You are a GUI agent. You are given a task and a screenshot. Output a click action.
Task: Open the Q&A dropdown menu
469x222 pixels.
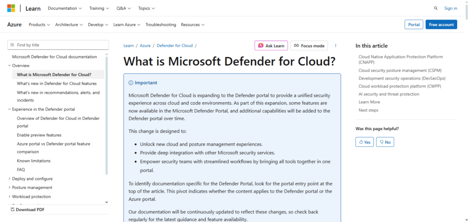(124, 8)
